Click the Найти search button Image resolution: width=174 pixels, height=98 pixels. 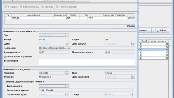tap(160, 30)
